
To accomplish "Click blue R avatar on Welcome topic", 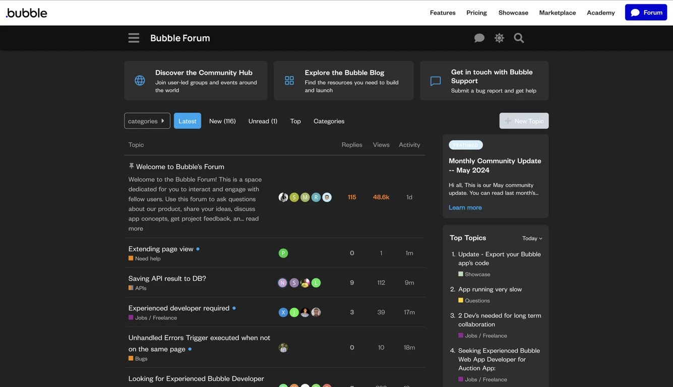I will point(316,197).
